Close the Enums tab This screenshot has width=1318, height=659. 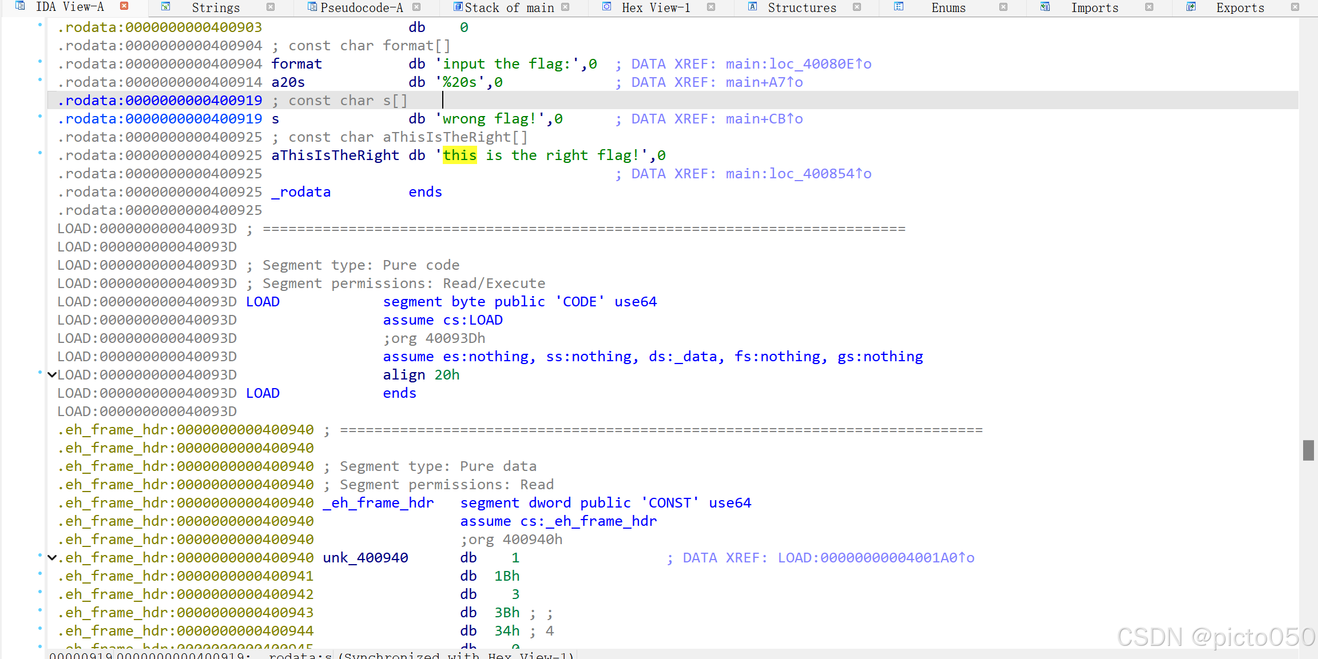click(x=1002, y=7)
